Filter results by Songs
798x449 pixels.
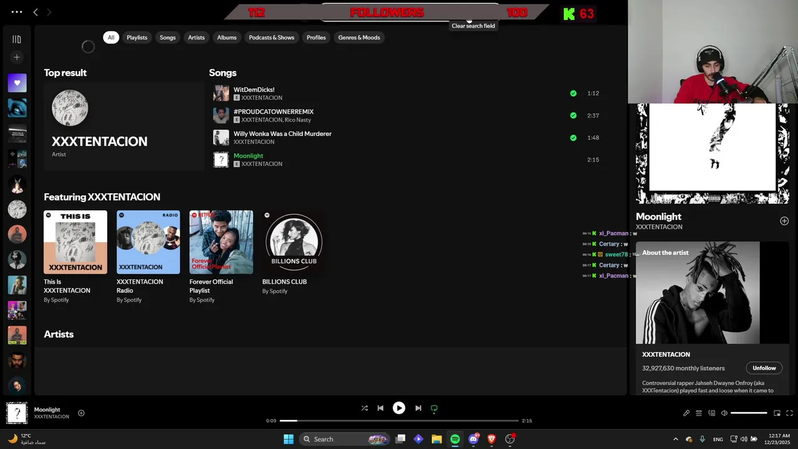point(168,37)
